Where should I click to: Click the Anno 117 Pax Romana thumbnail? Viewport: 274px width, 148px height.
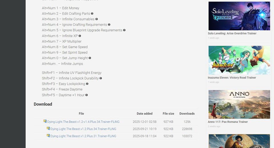(x=239, y=104)
